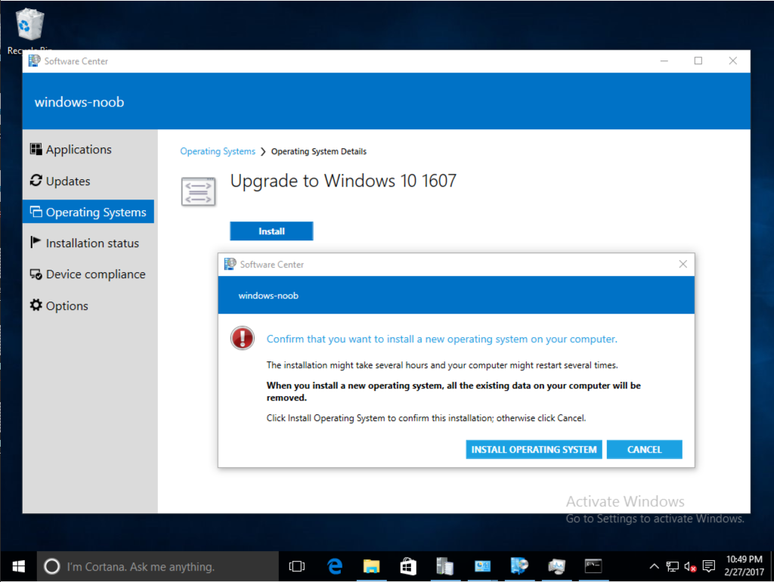The width and height of the screenshot is (774, 582).
Task: Click the network tray icon
Action: coord(672,566)
